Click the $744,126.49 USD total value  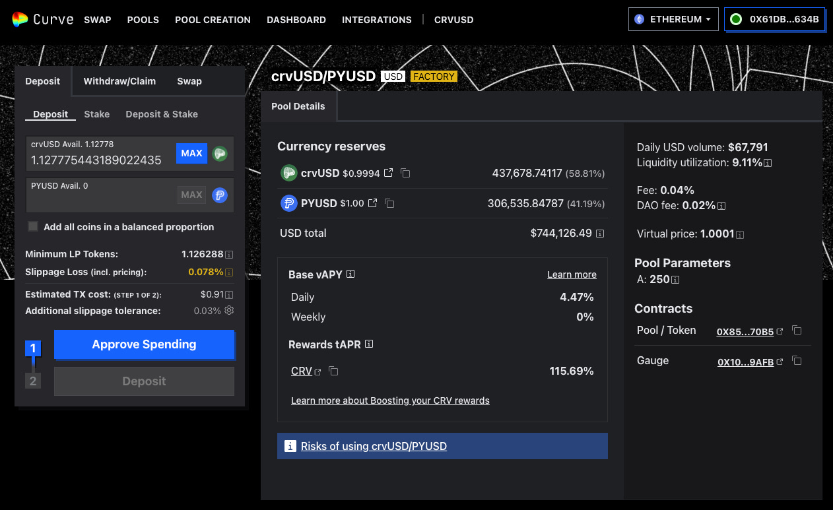click(561, 233)
